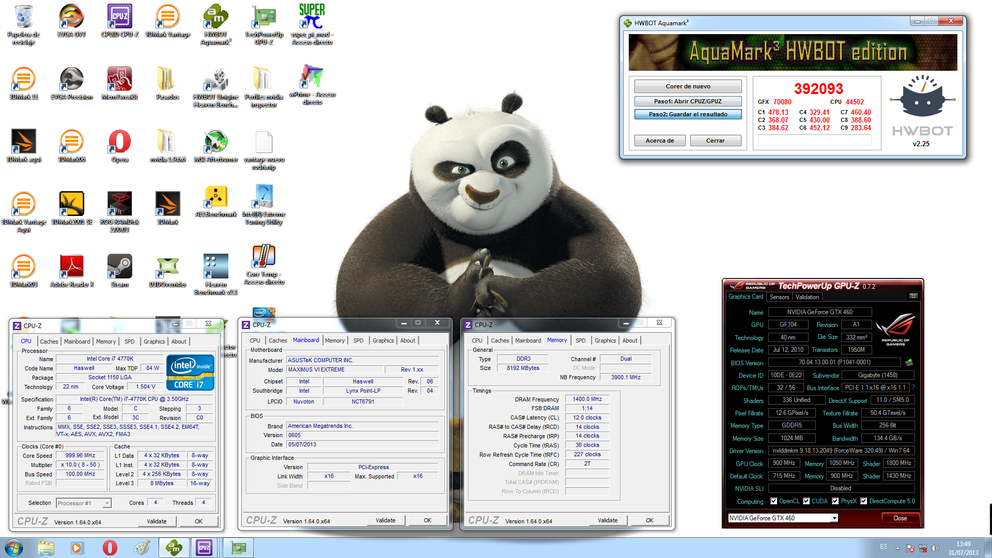Open Adobe Reader X desktop icon
Screen dimensions: 992x558
[72, 271]
